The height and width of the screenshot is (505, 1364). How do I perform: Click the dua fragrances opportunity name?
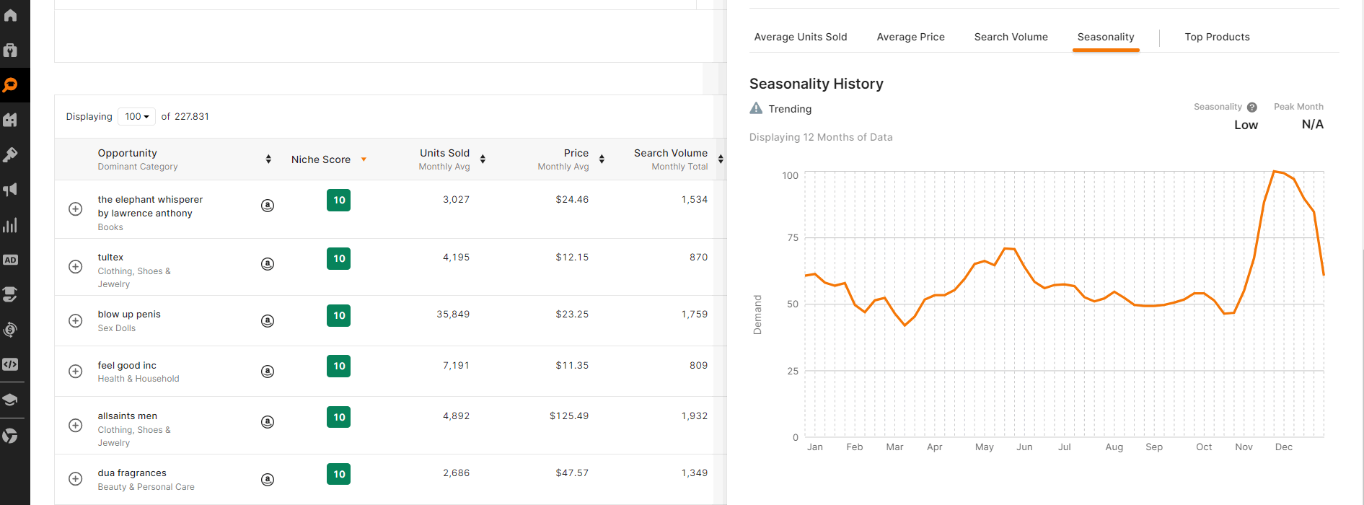132,473
